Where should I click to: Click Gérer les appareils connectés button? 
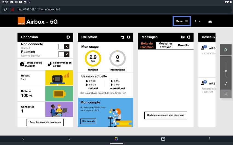click(x=45, y=122)
